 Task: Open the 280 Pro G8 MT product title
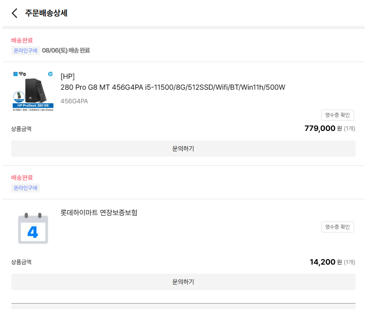173,87
